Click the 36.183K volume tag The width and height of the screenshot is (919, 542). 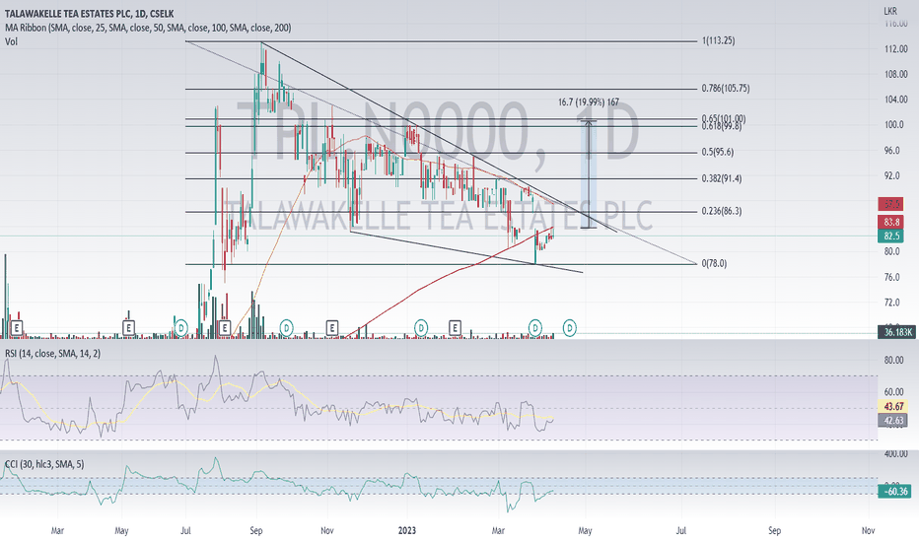point(897,332)
